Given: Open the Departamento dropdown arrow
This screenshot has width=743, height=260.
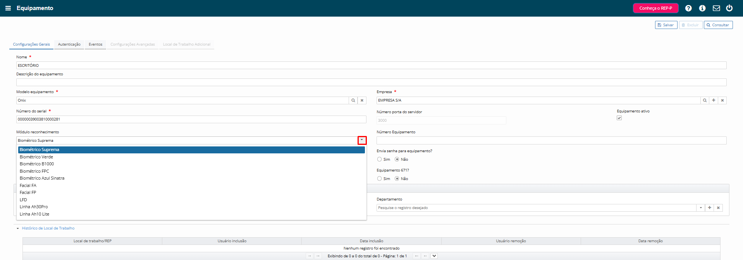Looking at the screenshot, I should [700, 208].
